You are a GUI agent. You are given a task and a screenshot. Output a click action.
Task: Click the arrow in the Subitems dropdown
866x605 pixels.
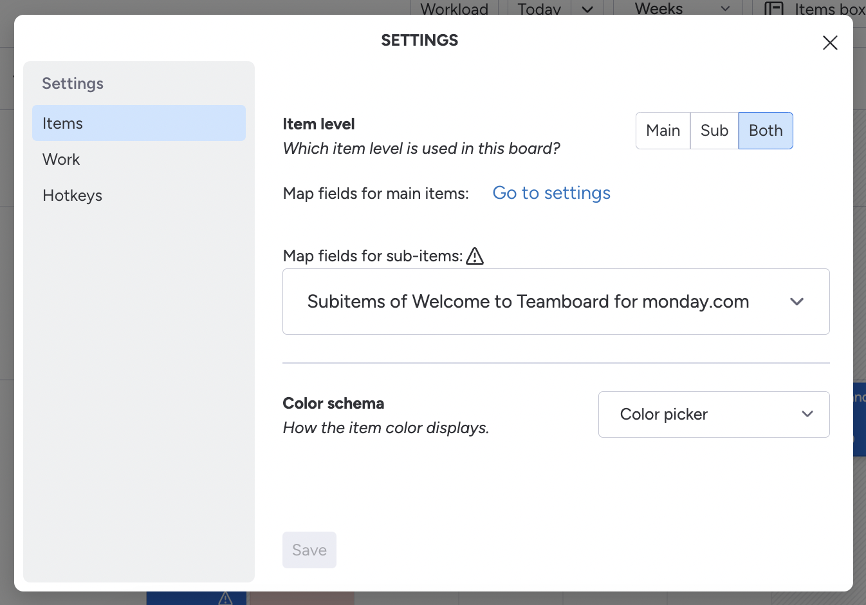click(797, 302)
